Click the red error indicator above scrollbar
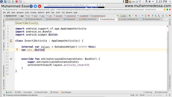The height and width of the screenshot is (97, 172). [168, 26]
